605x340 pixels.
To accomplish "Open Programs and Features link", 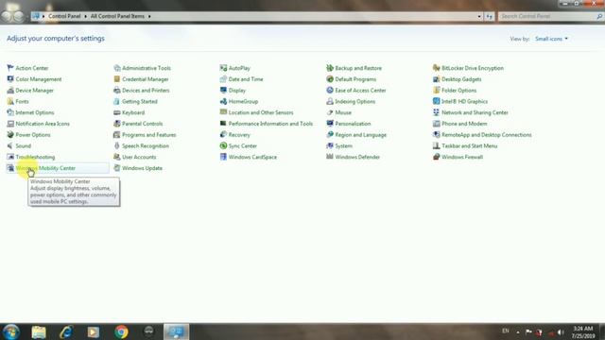I will click(x=149, y=135).
